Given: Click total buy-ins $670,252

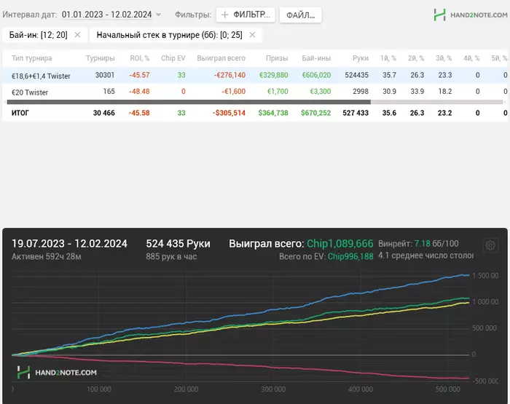Looking at the screenshot, I should point(315,113).
